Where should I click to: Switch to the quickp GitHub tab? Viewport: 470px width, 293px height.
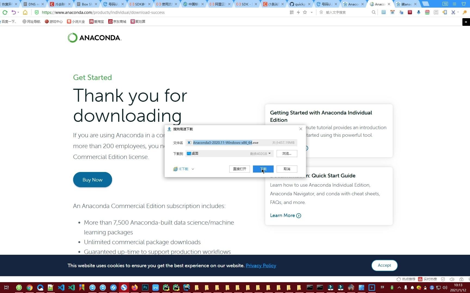tap(300, 4)
